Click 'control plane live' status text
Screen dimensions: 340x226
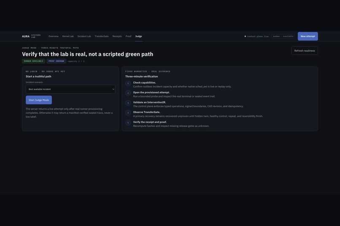pyautogui.click(x=258, y=36)
